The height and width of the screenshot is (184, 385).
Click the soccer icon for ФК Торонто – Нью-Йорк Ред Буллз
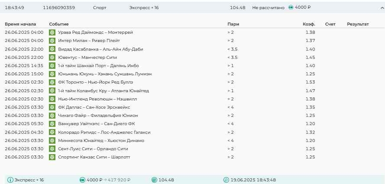pyautogui.click(x=52, y=82)
